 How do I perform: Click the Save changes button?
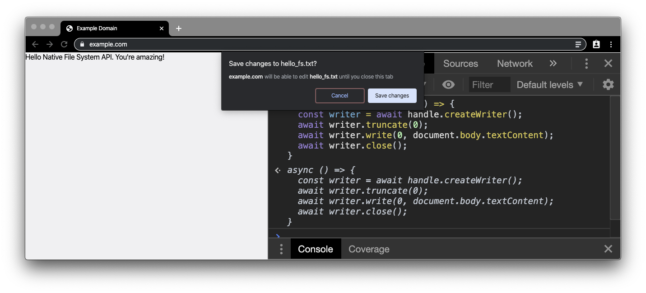point(392,96)
